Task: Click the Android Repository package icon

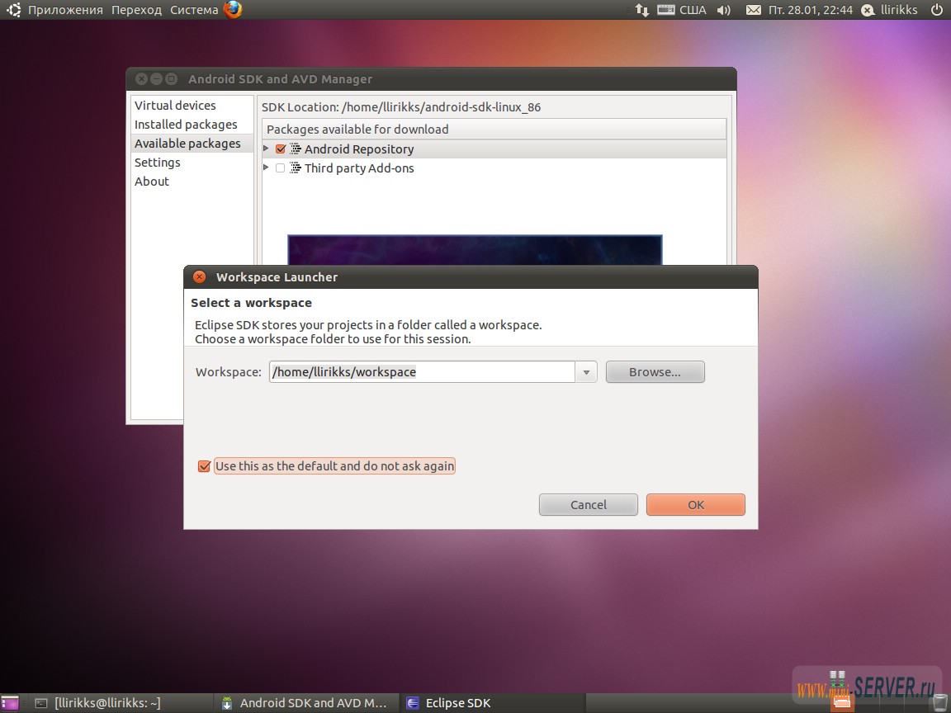Action: click(296, 149)
